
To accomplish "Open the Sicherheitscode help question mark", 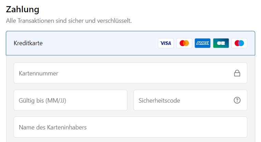I will (x=237, y=100).
